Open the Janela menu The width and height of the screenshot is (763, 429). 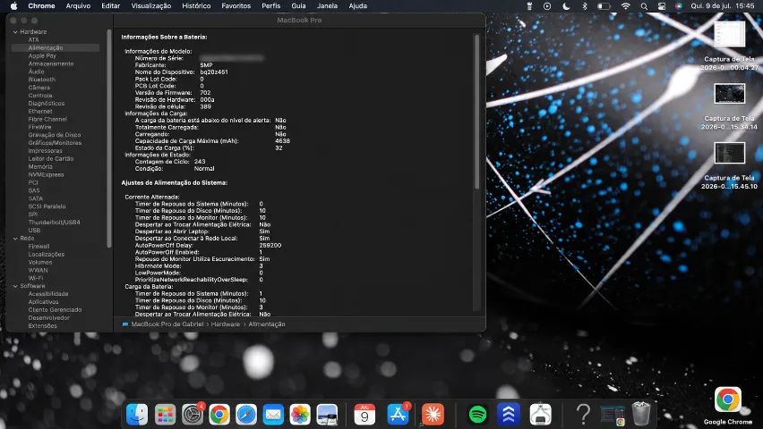click(x=327, y=6)
